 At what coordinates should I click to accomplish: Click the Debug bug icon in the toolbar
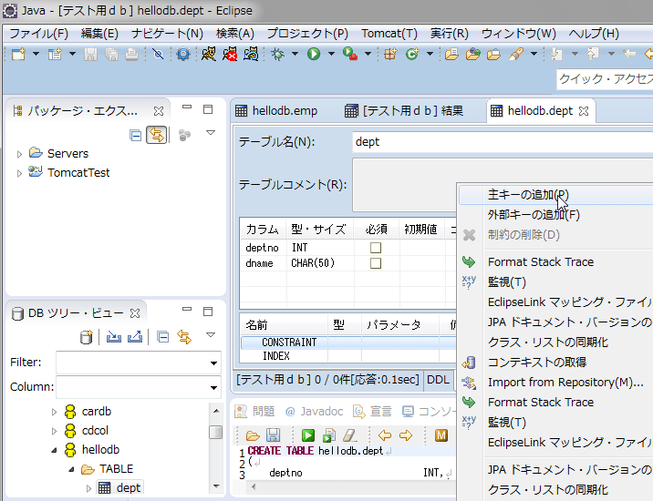click(277, 55)
